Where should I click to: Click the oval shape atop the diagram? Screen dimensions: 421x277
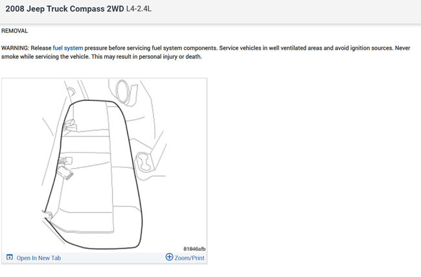122,91
